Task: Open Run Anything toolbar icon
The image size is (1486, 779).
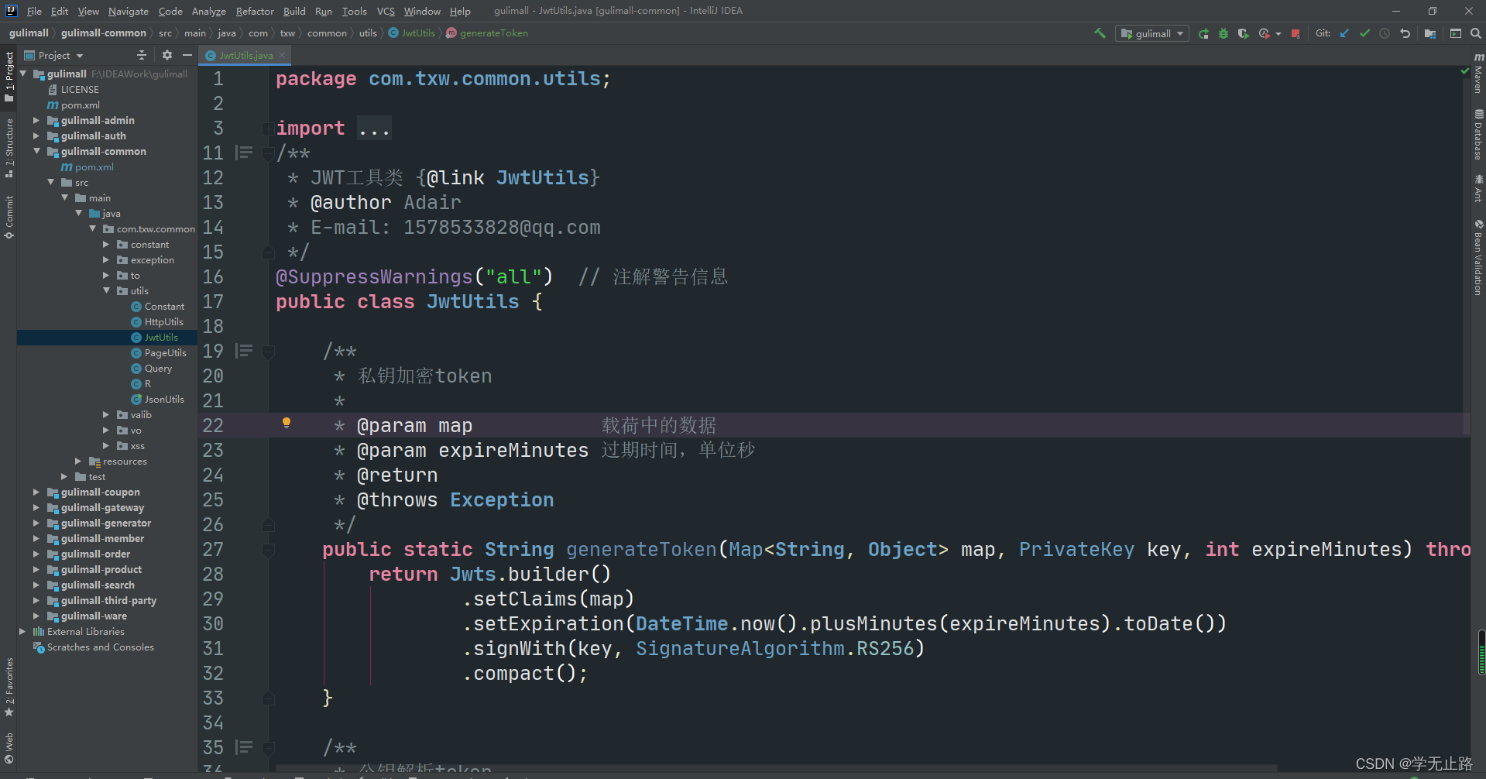Action: [1456, 33]
